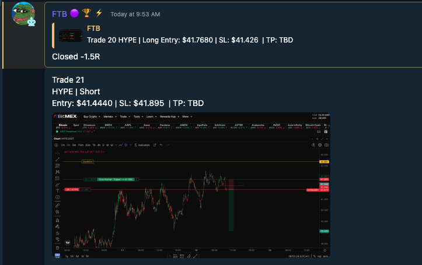422x265 pixels.
Task: Toggle lock all drawings icon
Action: (x=57, y=233)
